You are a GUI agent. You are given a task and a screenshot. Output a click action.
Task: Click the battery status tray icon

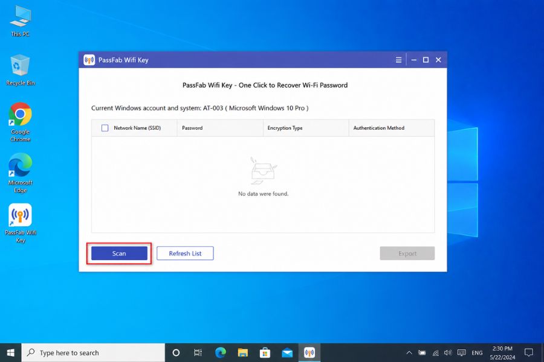coord(422,352)
